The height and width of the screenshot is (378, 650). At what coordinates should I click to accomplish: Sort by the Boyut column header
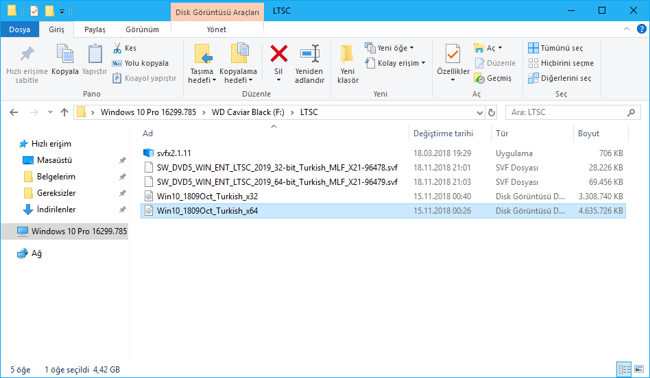coord(601,134)
